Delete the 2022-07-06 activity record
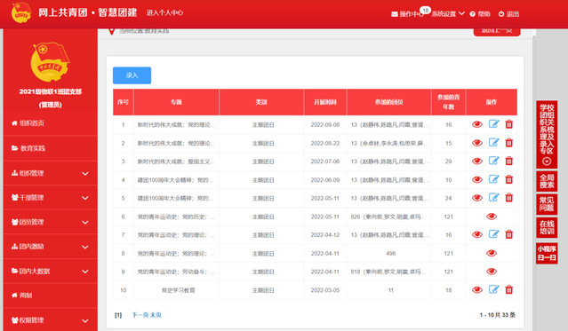 pyautogui.click(x=509, y=161)
